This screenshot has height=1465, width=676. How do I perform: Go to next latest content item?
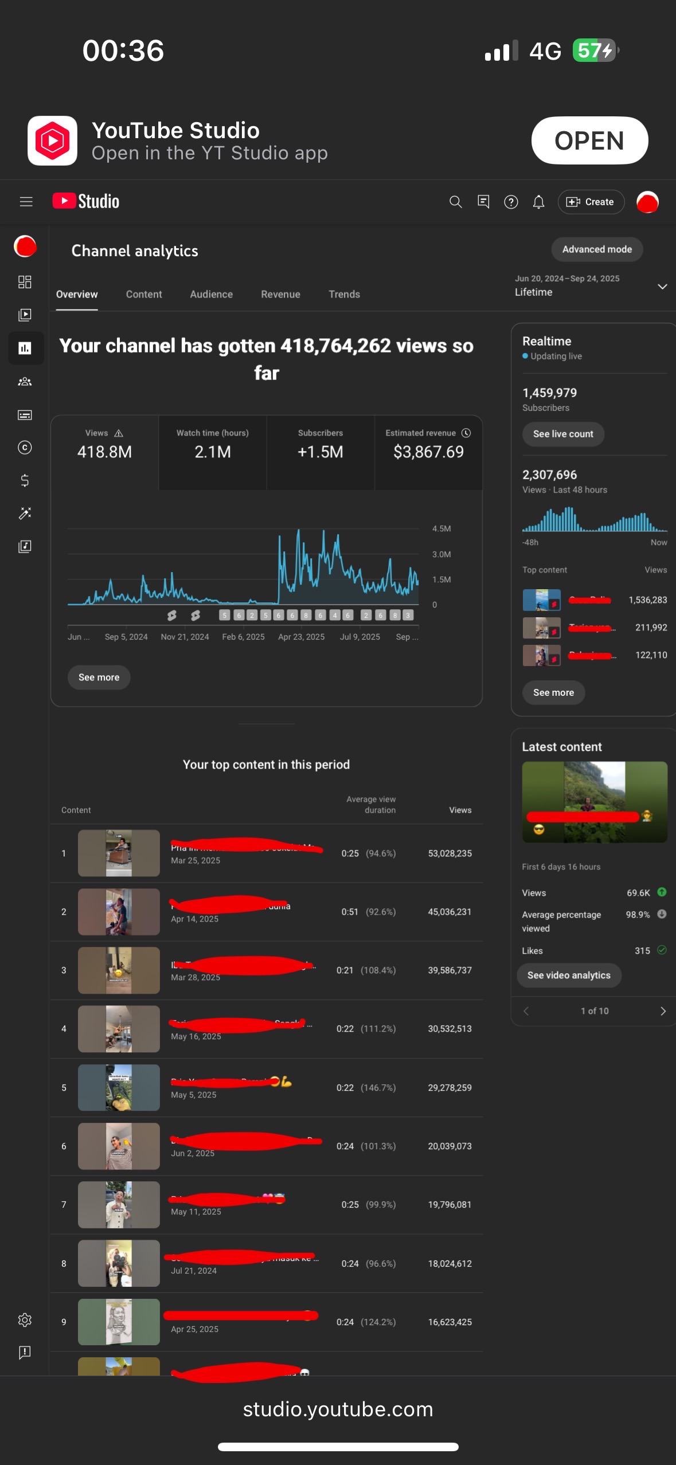coord(663,1011)
